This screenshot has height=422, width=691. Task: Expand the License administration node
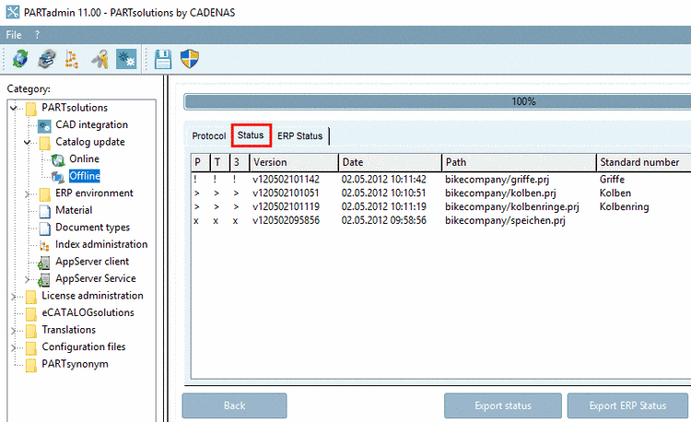pos(14,297)
